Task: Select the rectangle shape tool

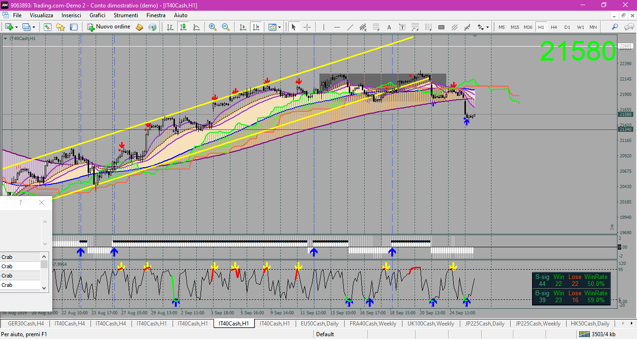Action: pyautogui.click(x=442, y=27)
